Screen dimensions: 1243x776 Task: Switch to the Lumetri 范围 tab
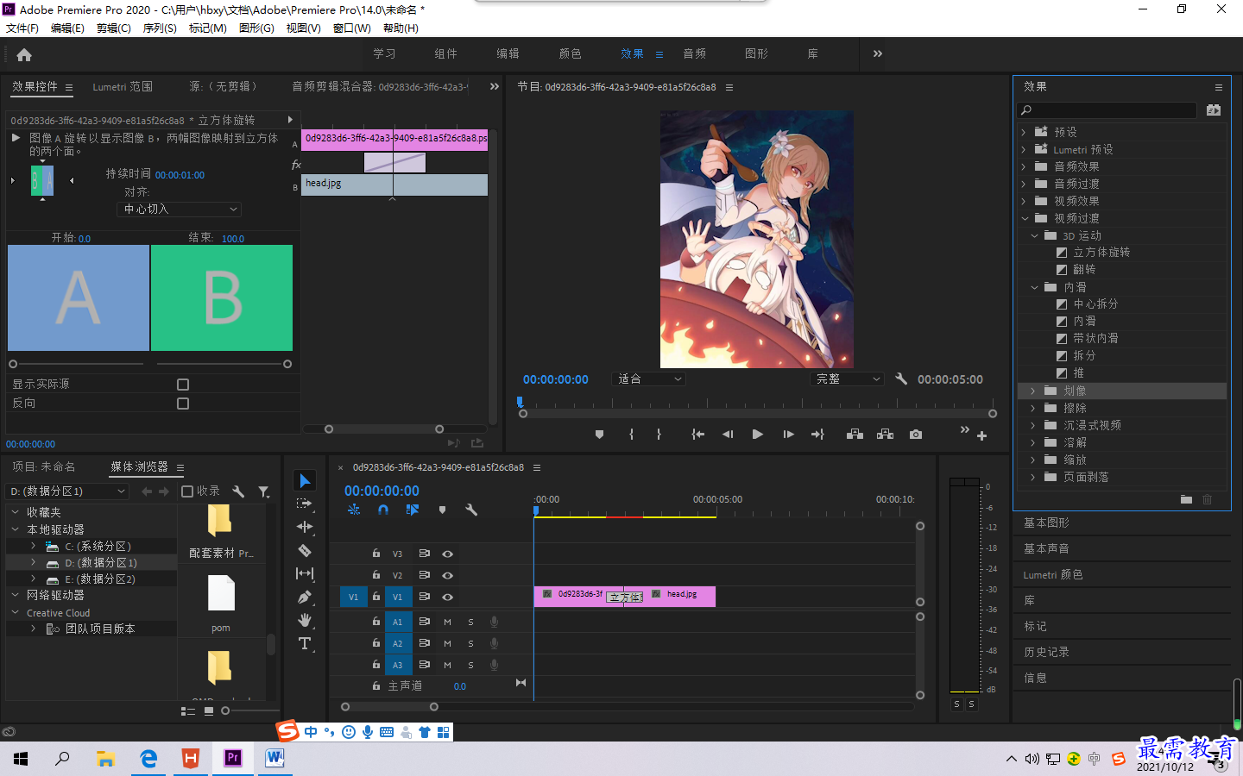123,87
